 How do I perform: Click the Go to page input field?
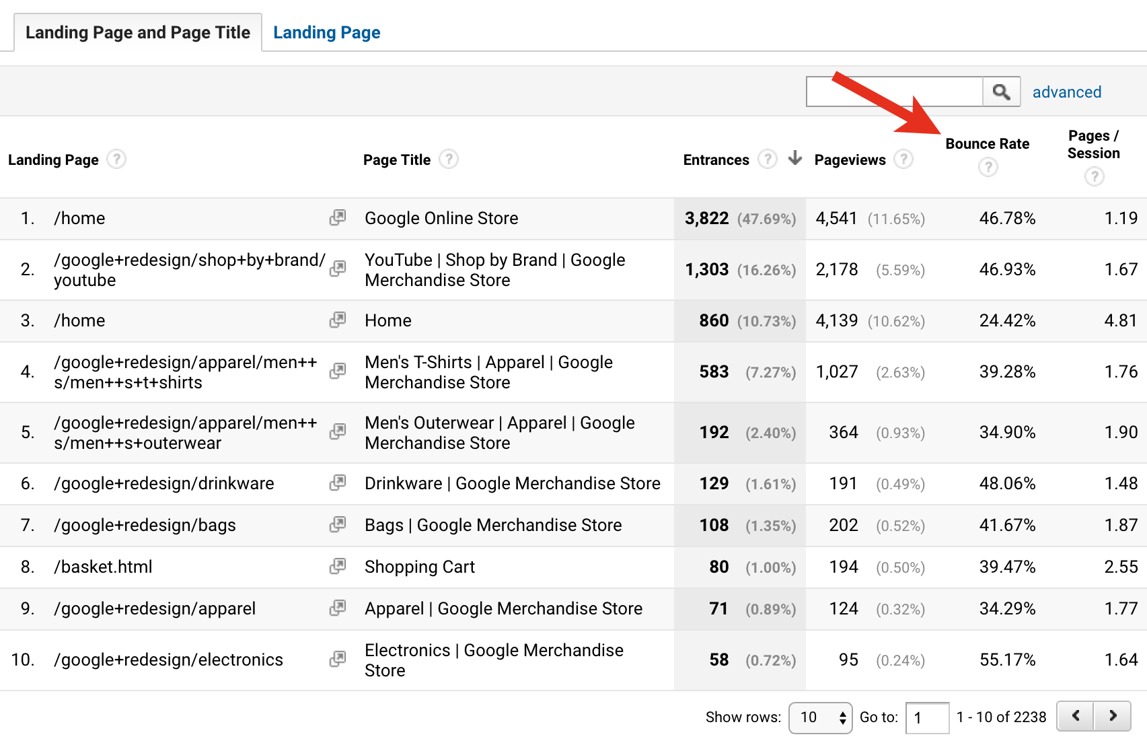[x=927, y=717]
